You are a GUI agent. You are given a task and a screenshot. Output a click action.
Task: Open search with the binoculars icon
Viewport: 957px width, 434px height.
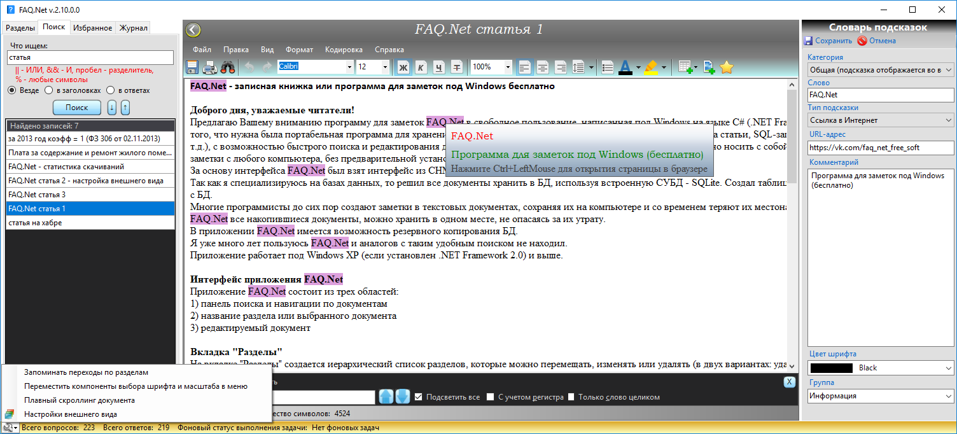point(228,67)
